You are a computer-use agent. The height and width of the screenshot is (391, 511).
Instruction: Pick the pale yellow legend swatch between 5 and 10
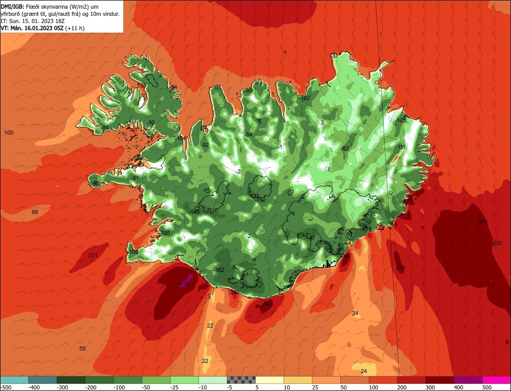(269, 380)
